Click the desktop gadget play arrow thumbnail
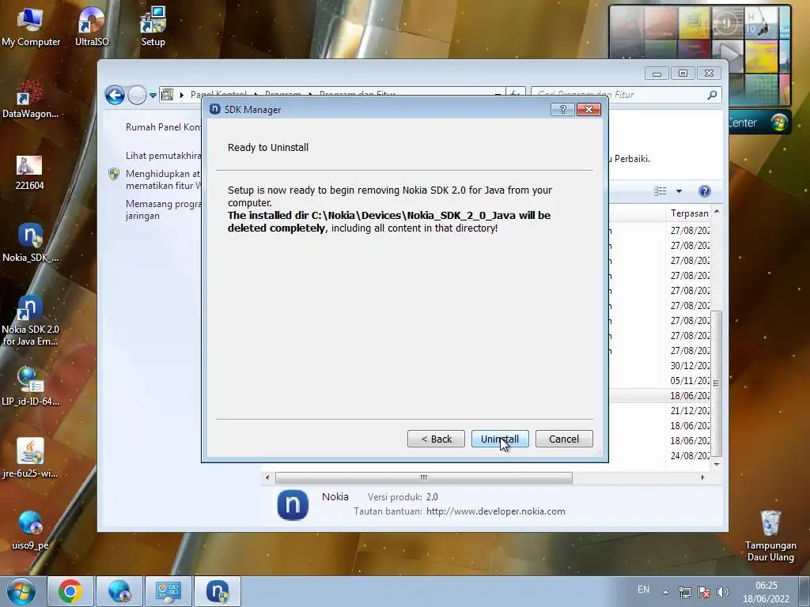Viewport: 810px width, 607px height. tap(729, 55)
